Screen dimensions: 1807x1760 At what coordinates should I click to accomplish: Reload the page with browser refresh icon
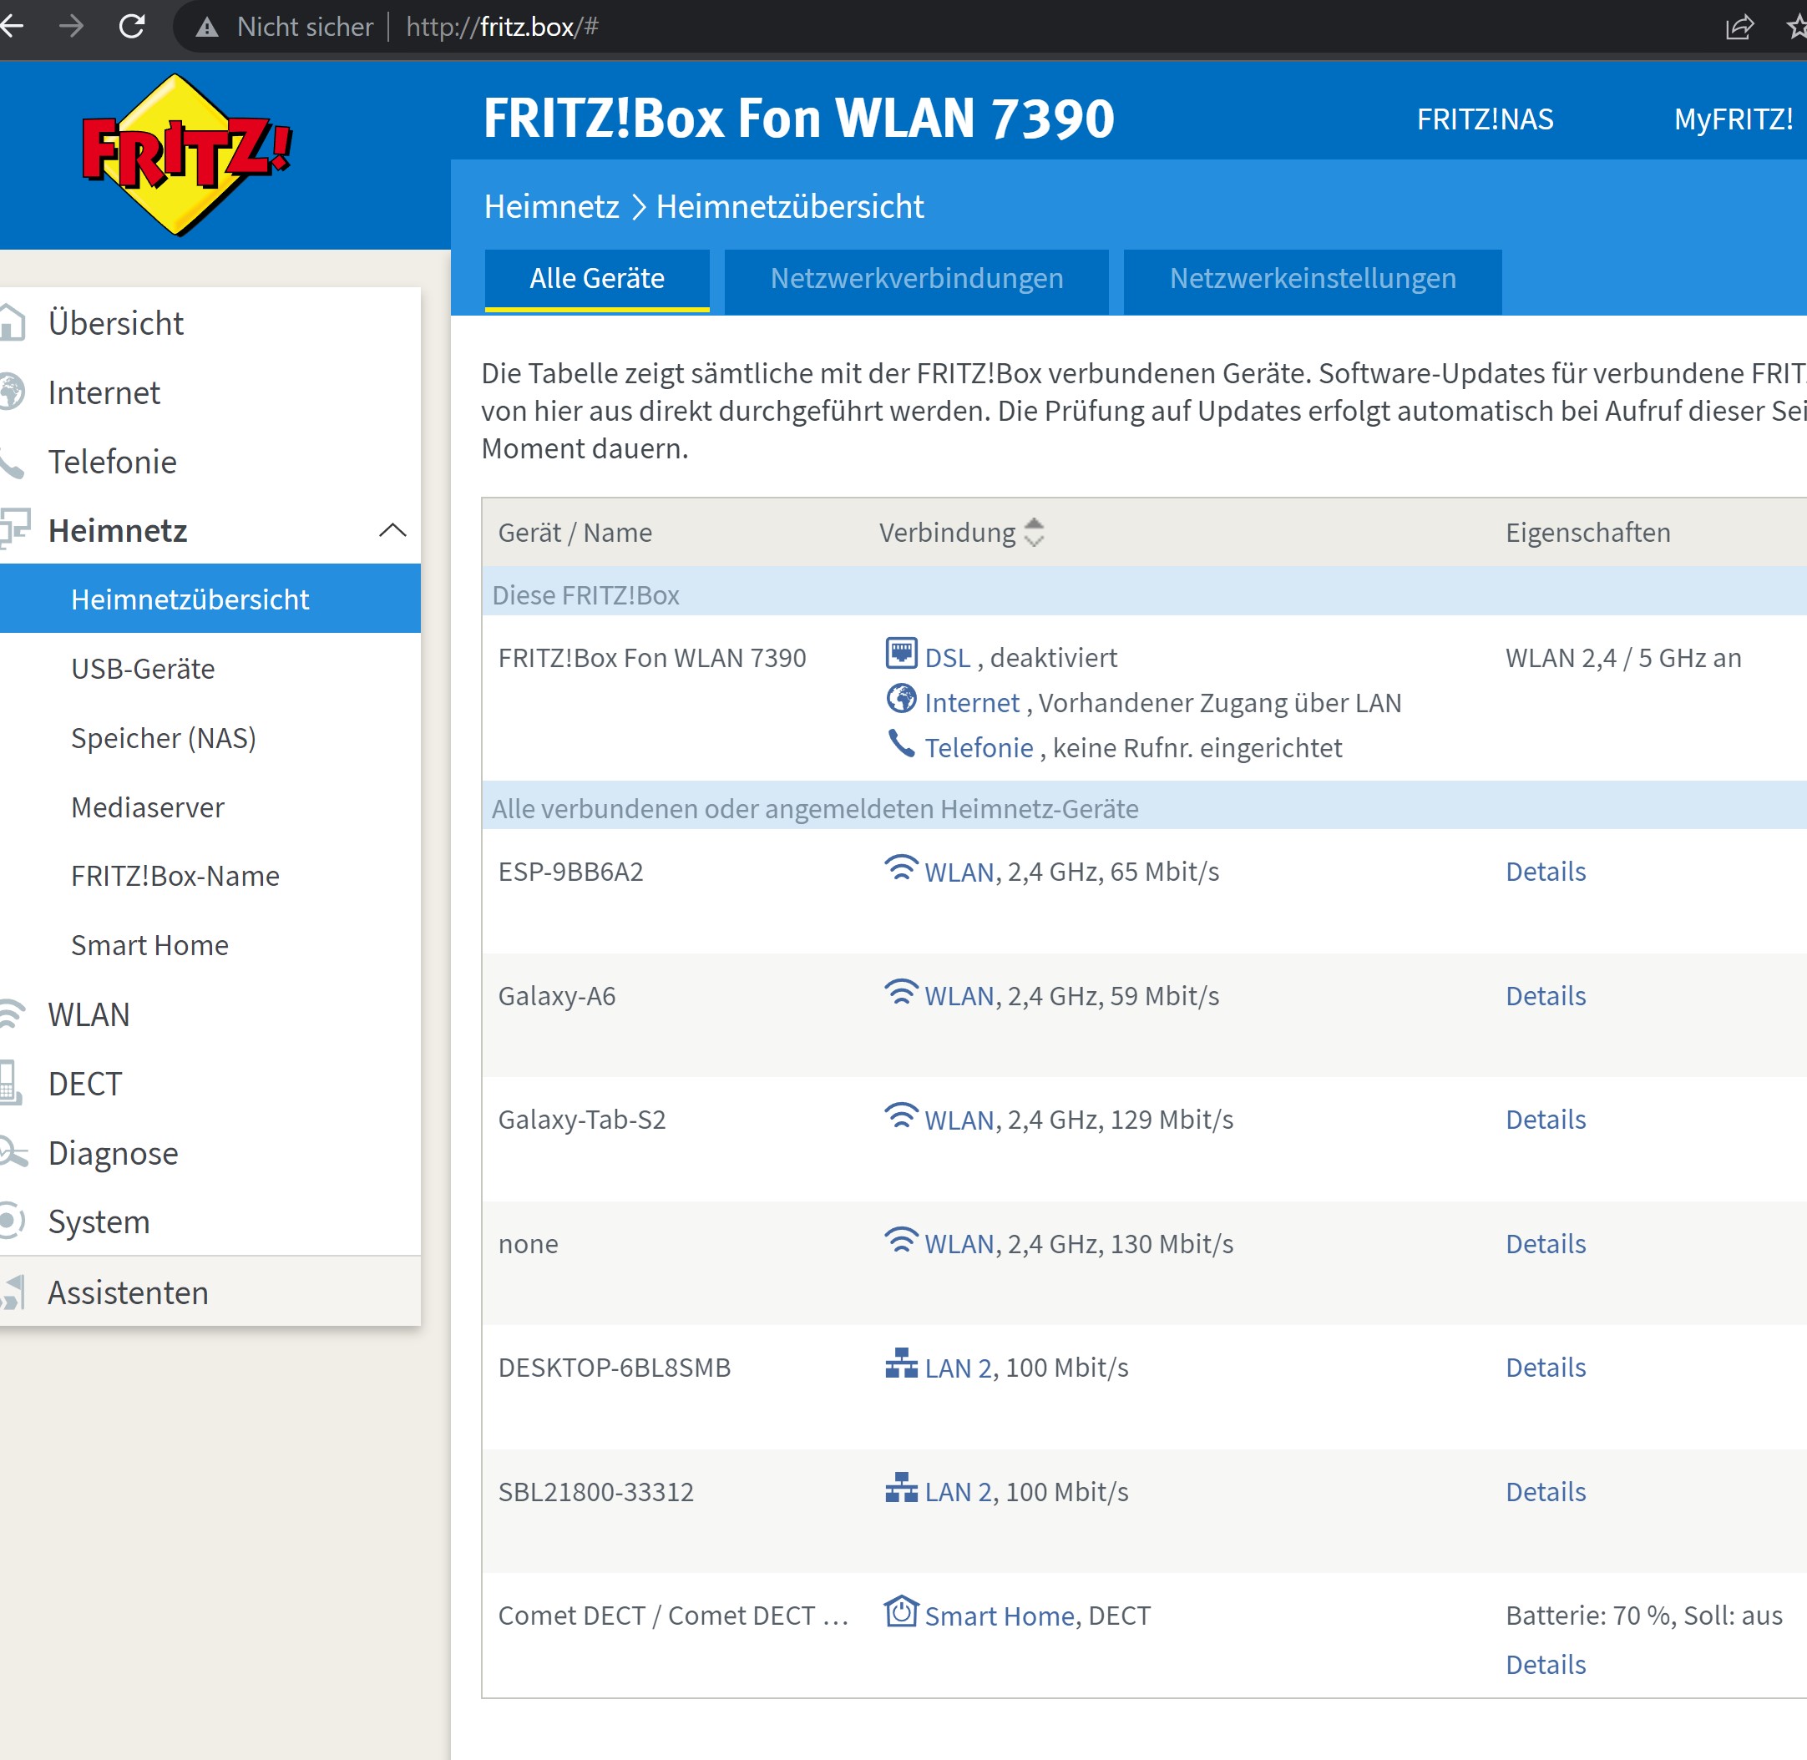pos(132,26)
